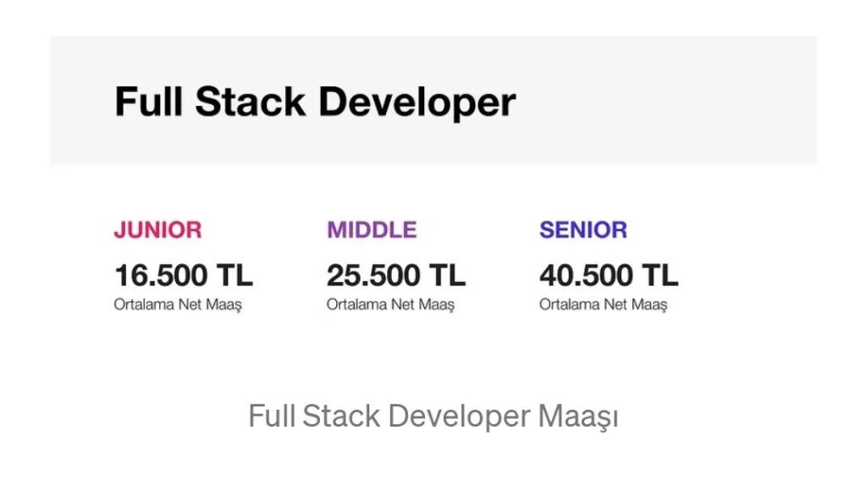Click the bold "Full Stack Developer" heading
The image size is (867, 480).
pyautogui.click(x=315, y=102)
